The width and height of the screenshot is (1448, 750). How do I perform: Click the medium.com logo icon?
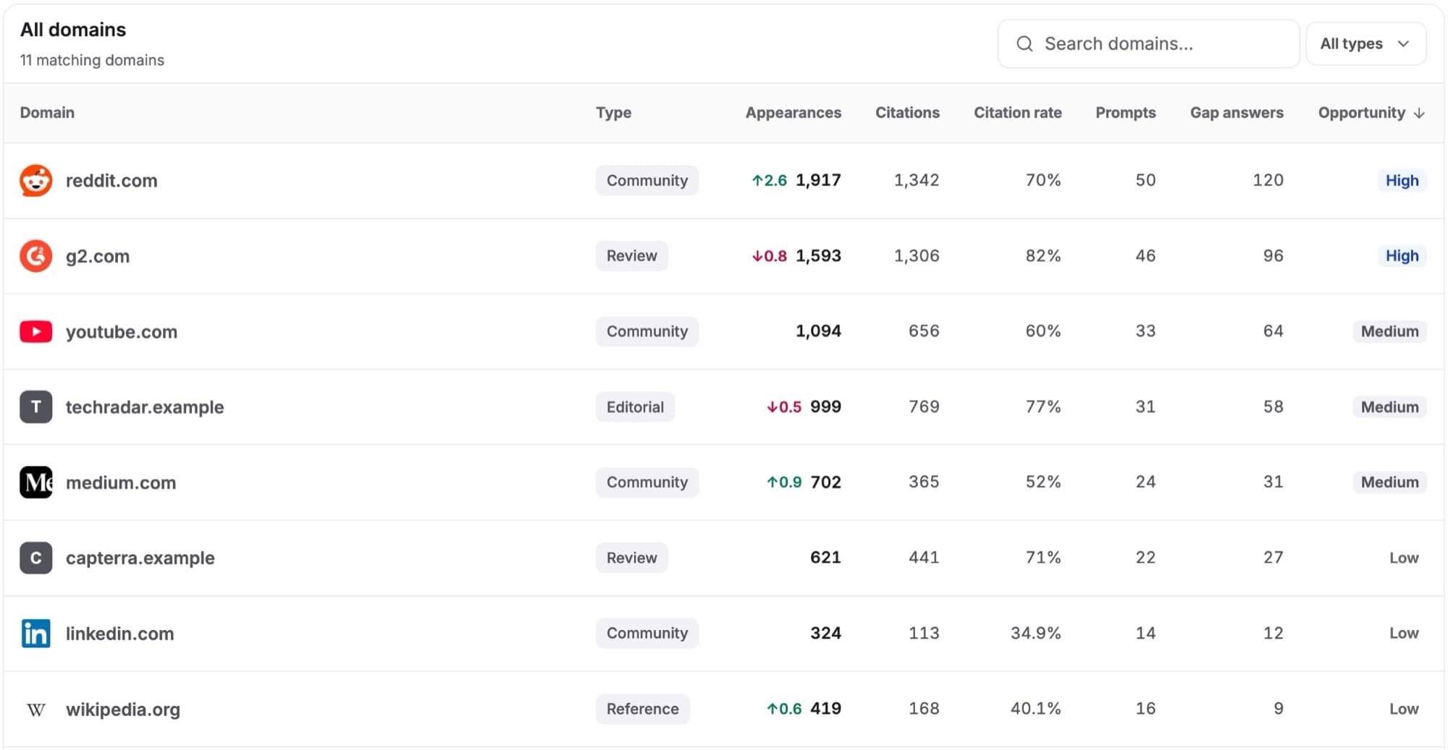tap(35, 482)
